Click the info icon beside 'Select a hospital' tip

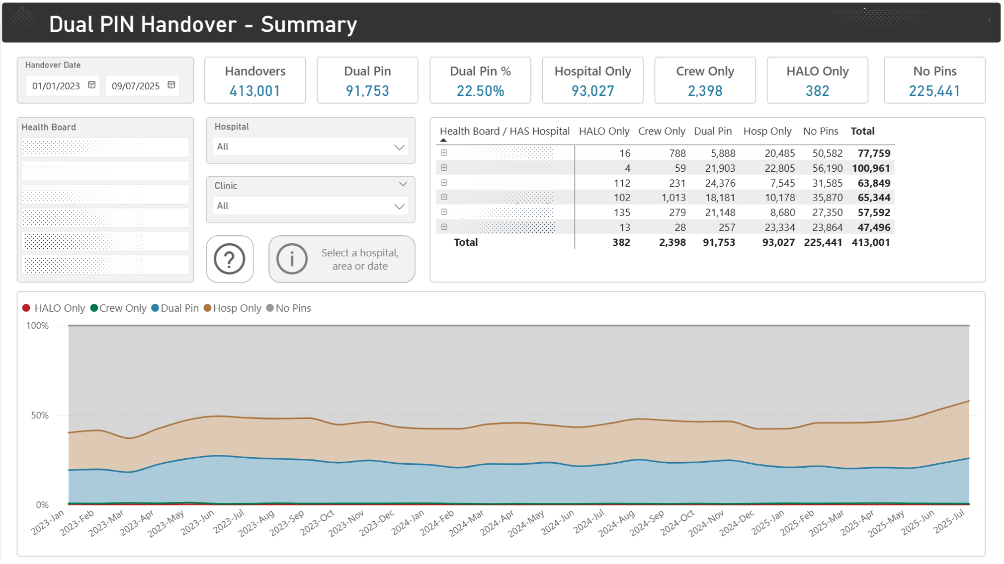pos(293,259)
